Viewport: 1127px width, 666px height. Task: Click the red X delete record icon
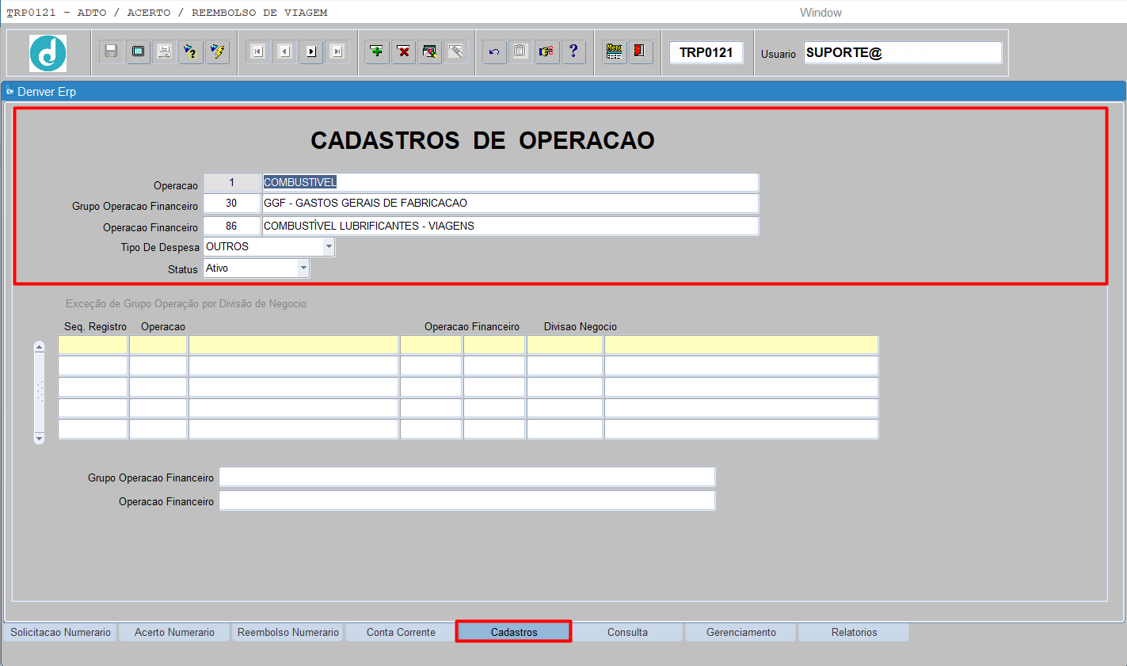pyautogui.click(x=404, y=51)
